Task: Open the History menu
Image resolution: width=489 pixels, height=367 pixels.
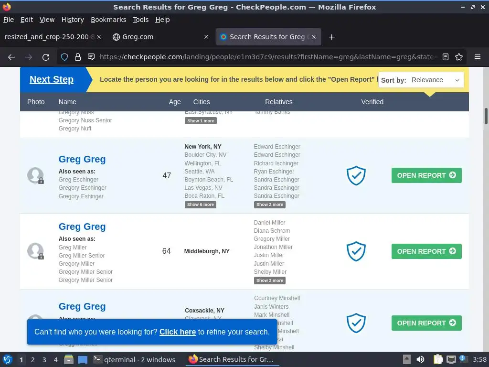Action: pos(73,20)
